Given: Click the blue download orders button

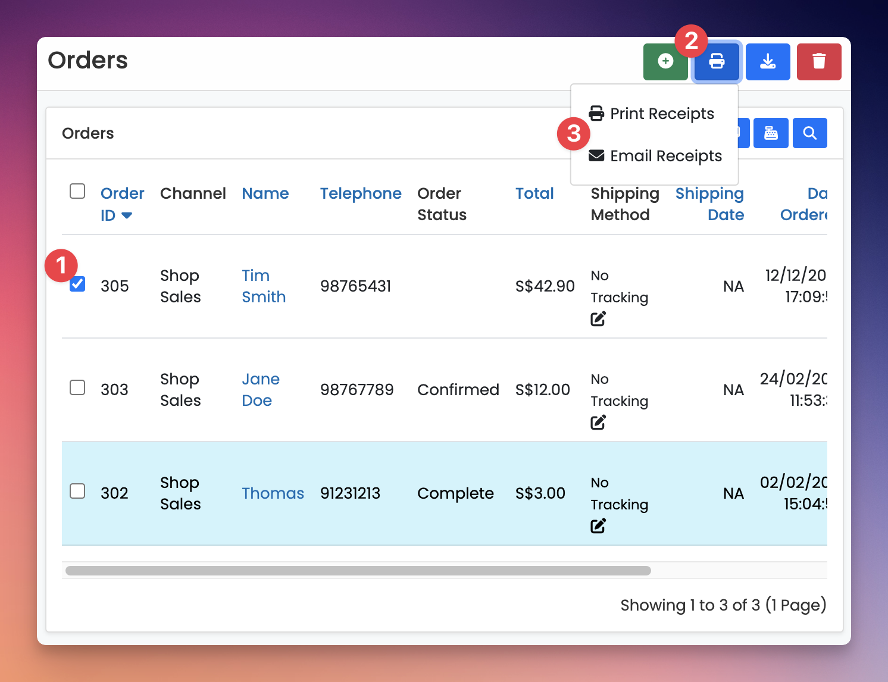Looking at the screenshot, I should pos(768,61).
